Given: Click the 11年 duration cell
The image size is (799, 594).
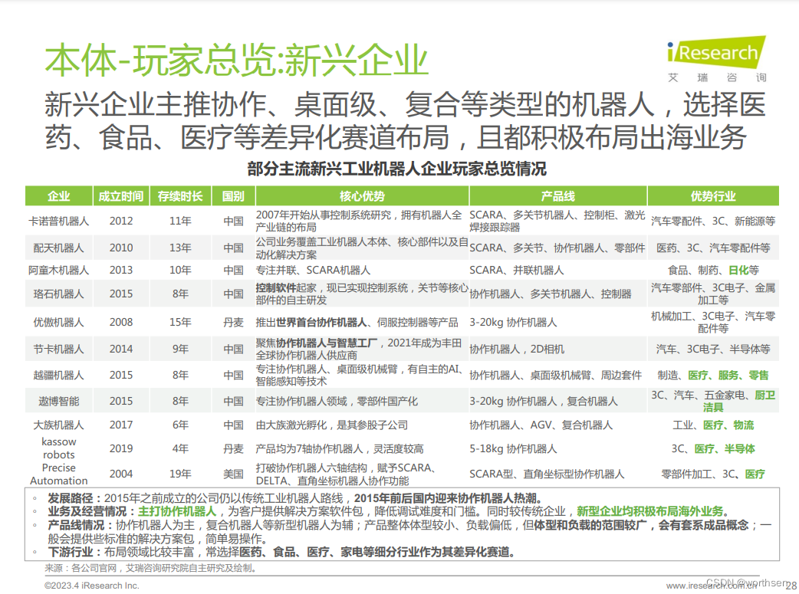Looking at the screenshot, I should click(180, 221).
